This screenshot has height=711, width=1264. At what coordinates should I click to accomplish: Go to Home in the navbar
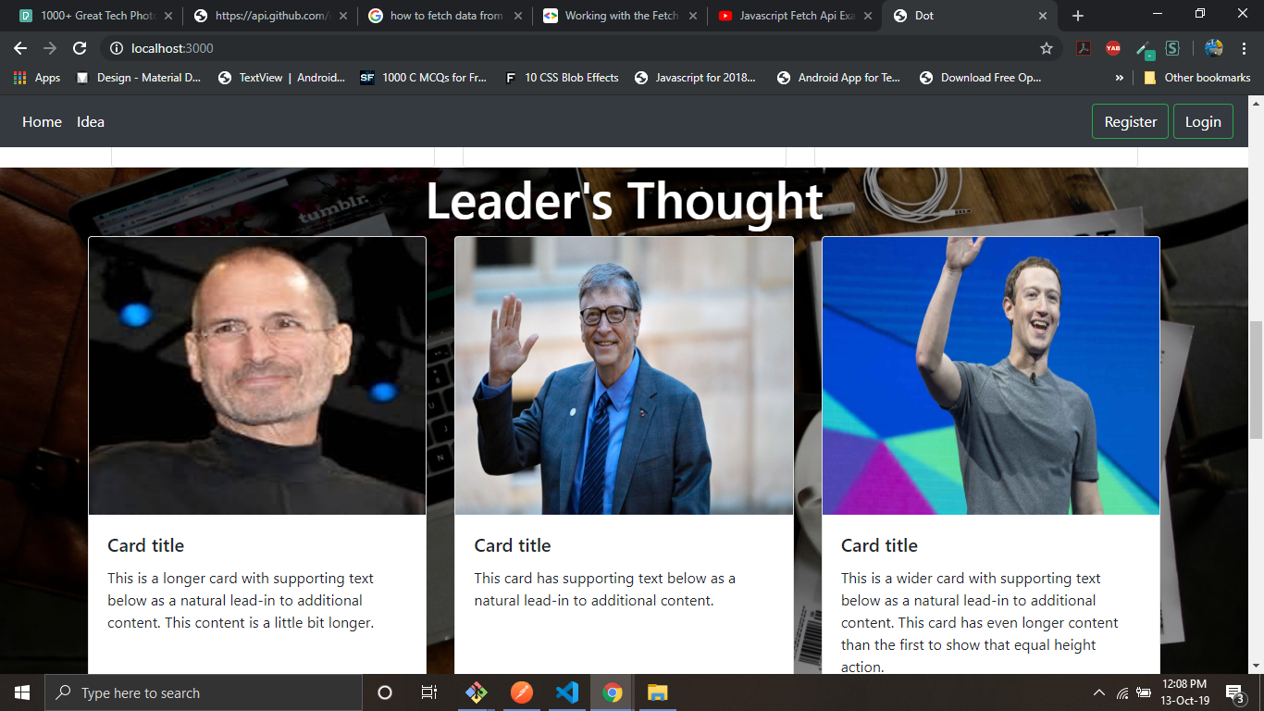(x=42, y=121)
